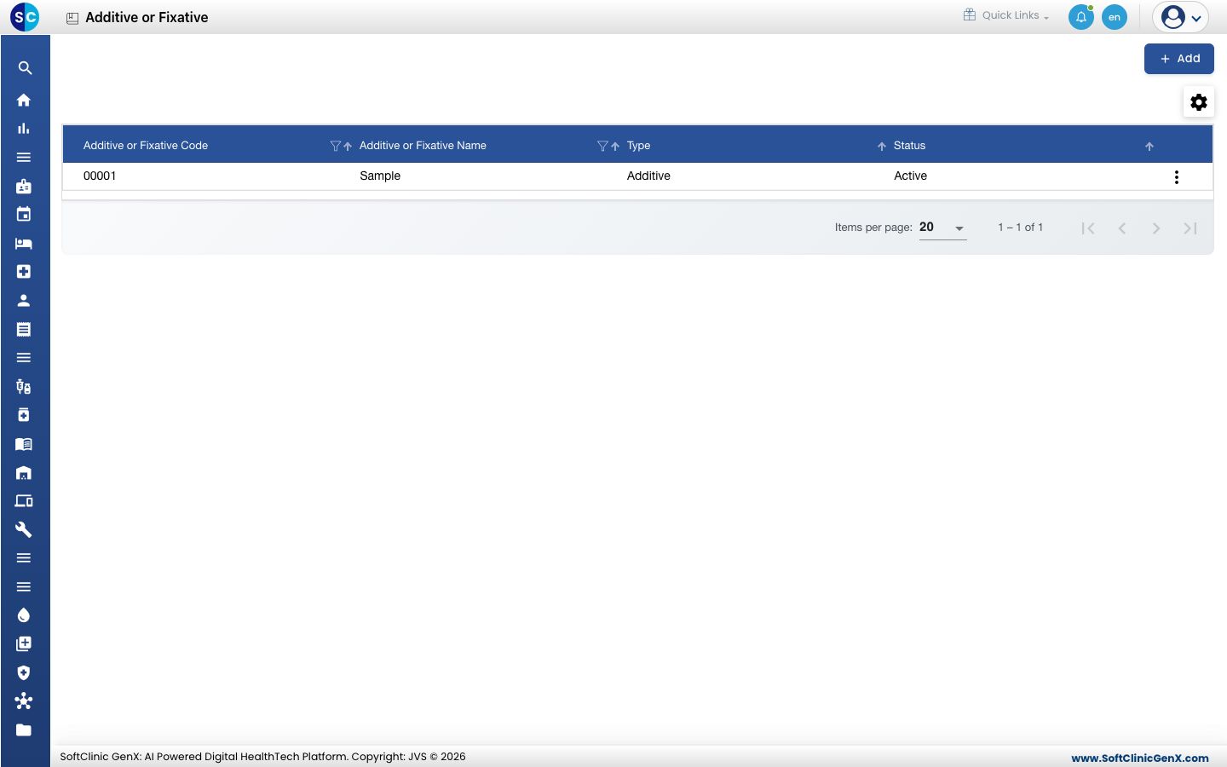Screen dimensions: 1227x767
Task: Open the row actions menu for 00001
Action: point(1177,177)
